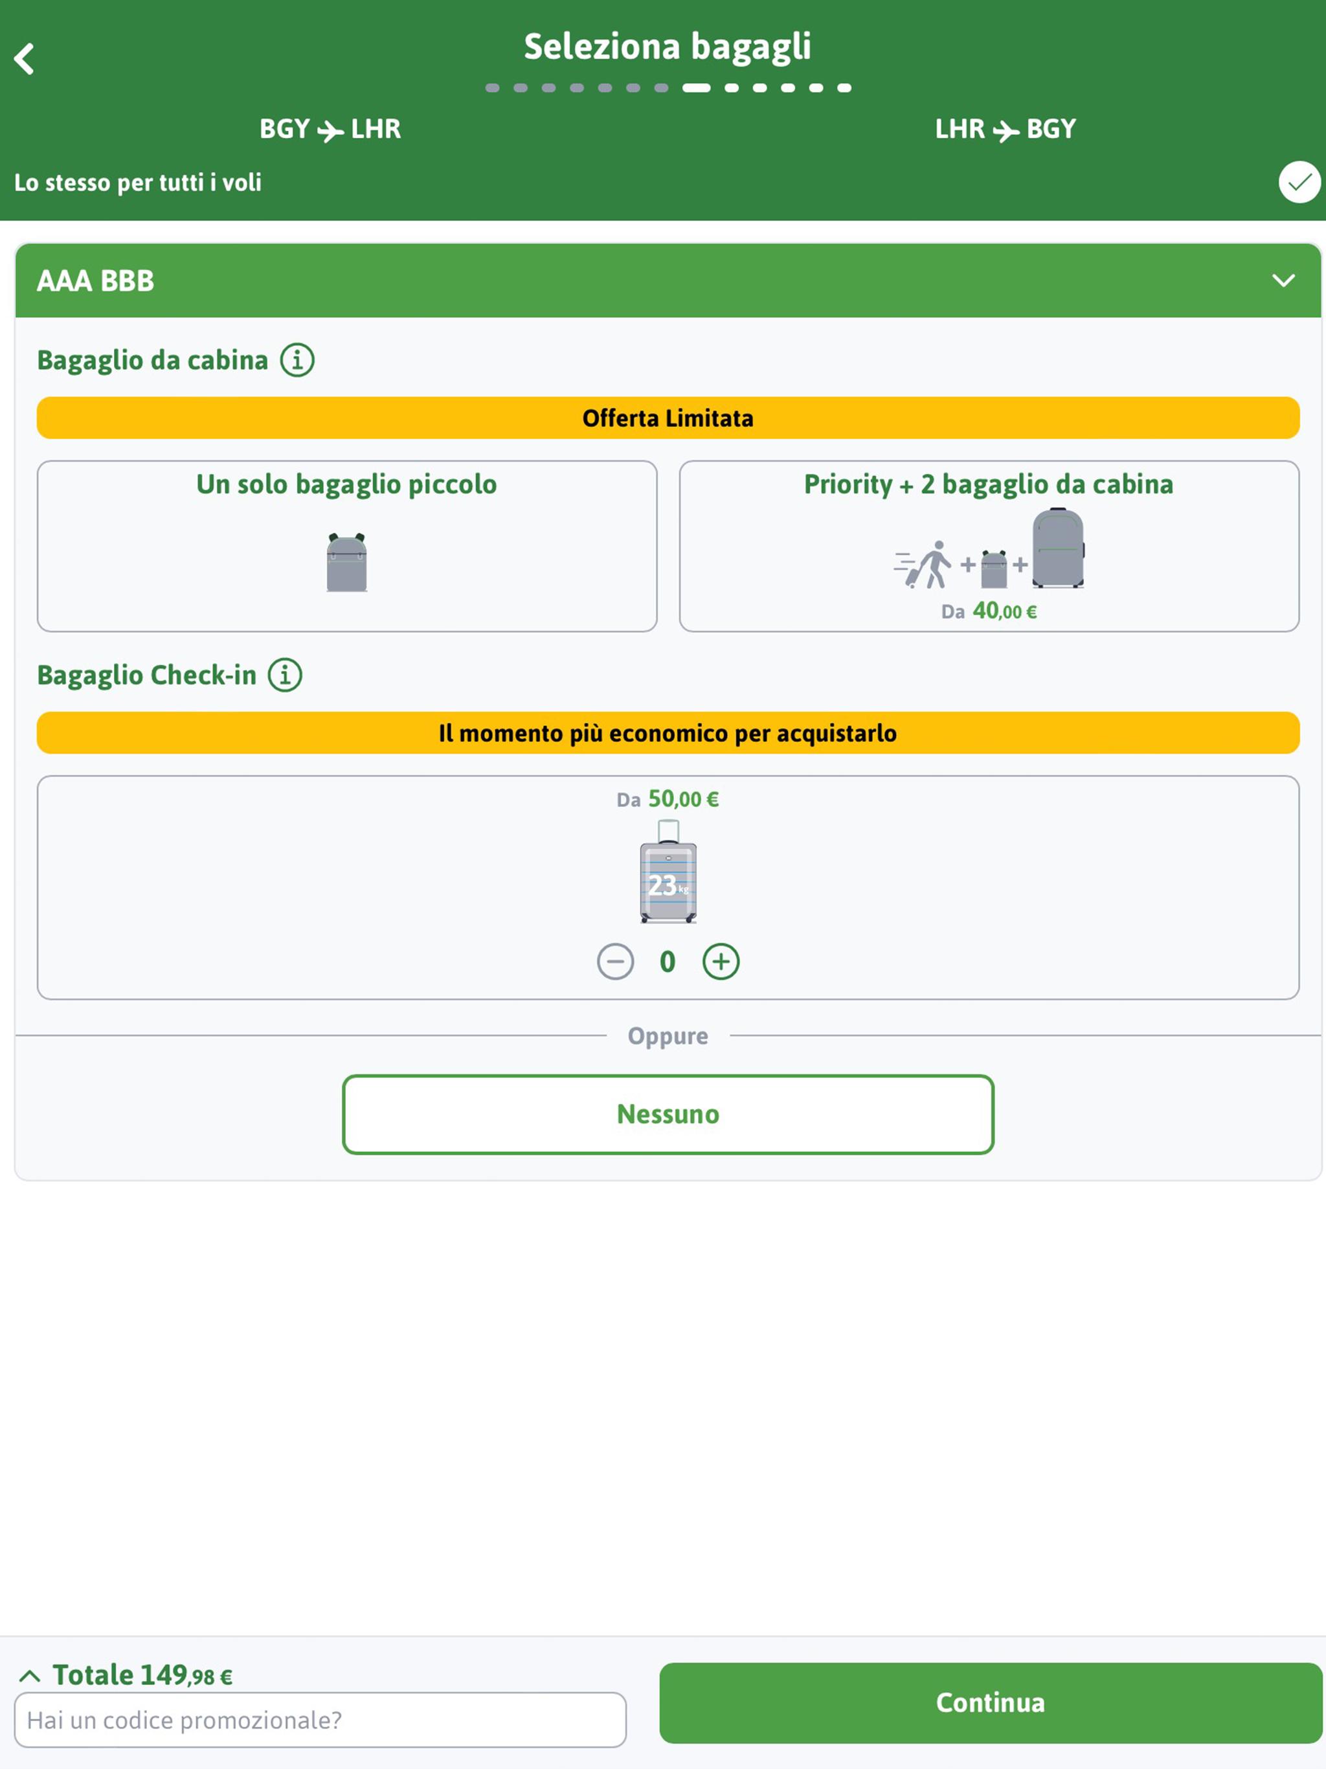Image resolution: width=1326 pixels, height=1769 pixels.
Task: Choose Nessuno for checked baggage
Action: [x=668, y=1114]
